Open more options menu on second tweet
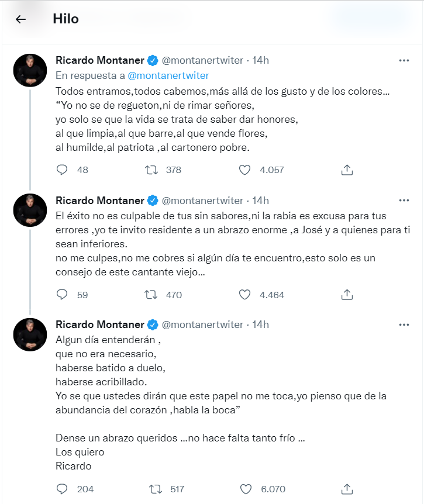 pos(404,200)
